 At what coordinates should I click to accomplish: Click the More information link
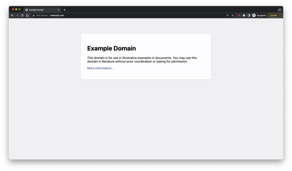(100, 68)
